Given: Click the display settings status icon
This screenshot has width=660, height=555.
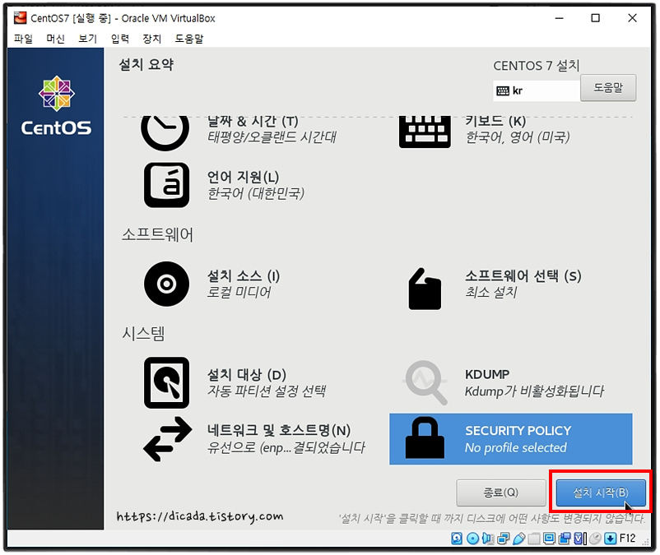Looking at the screenshot, I should pyautogui.click(x=549, y=539).
